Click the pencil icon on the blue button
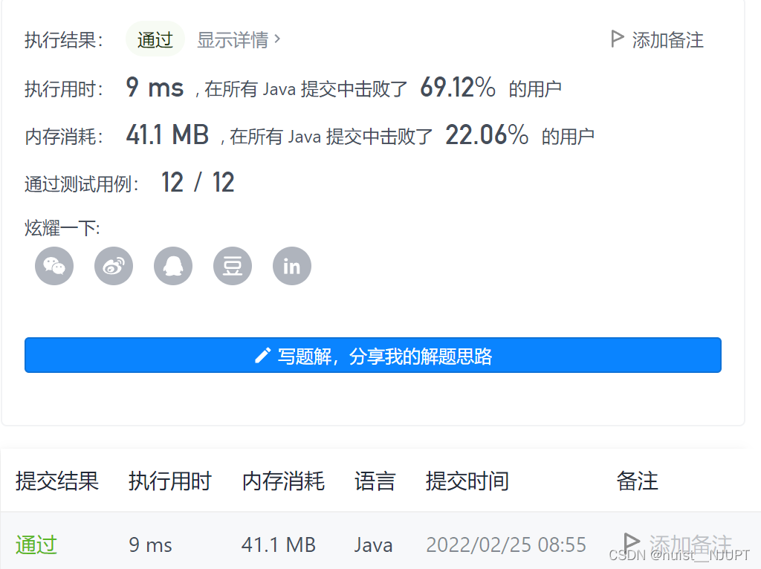This screenshot has width=761, height=569. (x=262, y=355)
